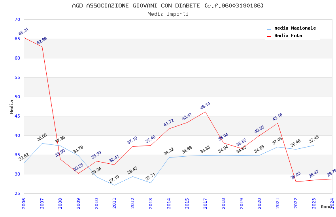Image resolution: width=336 pixels, height=217 pixels.
Task: Click the y-axis value 55
Action: 17,77
